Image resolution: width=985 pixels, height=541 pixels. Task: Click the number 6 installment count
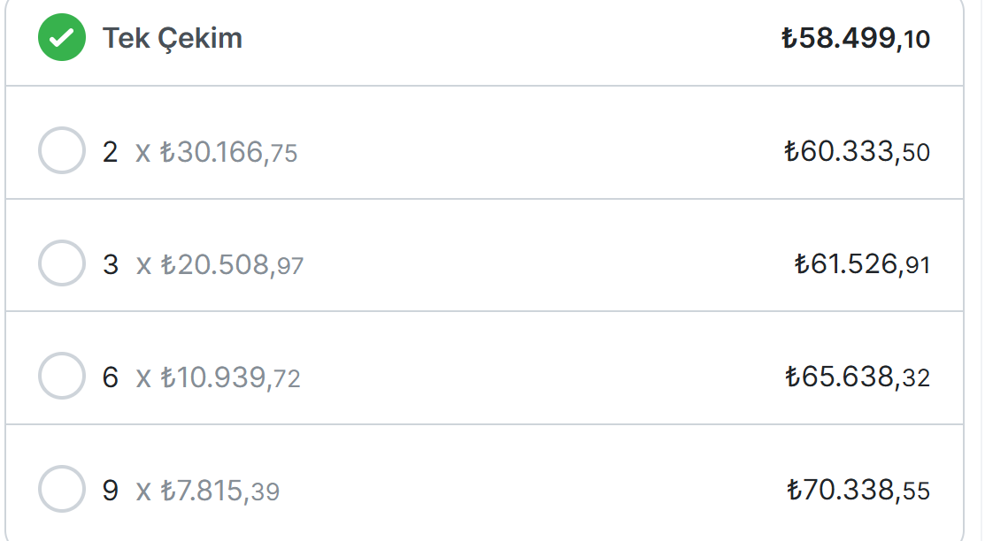pos(111,377)
